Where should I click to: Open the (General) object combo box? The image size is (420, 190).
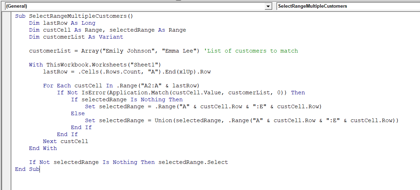point(139,6)
